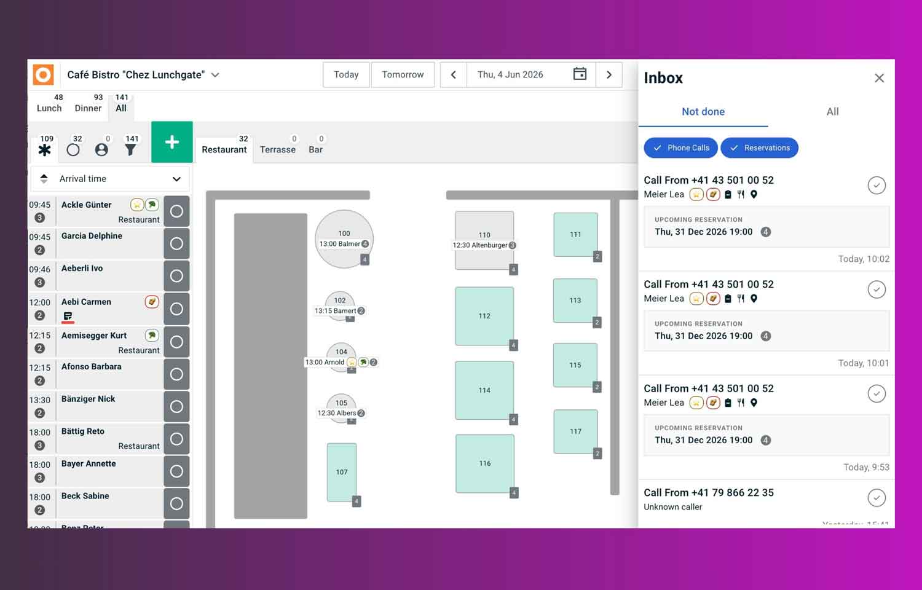Add a new reservation with plus button

[x=172, y=142]
